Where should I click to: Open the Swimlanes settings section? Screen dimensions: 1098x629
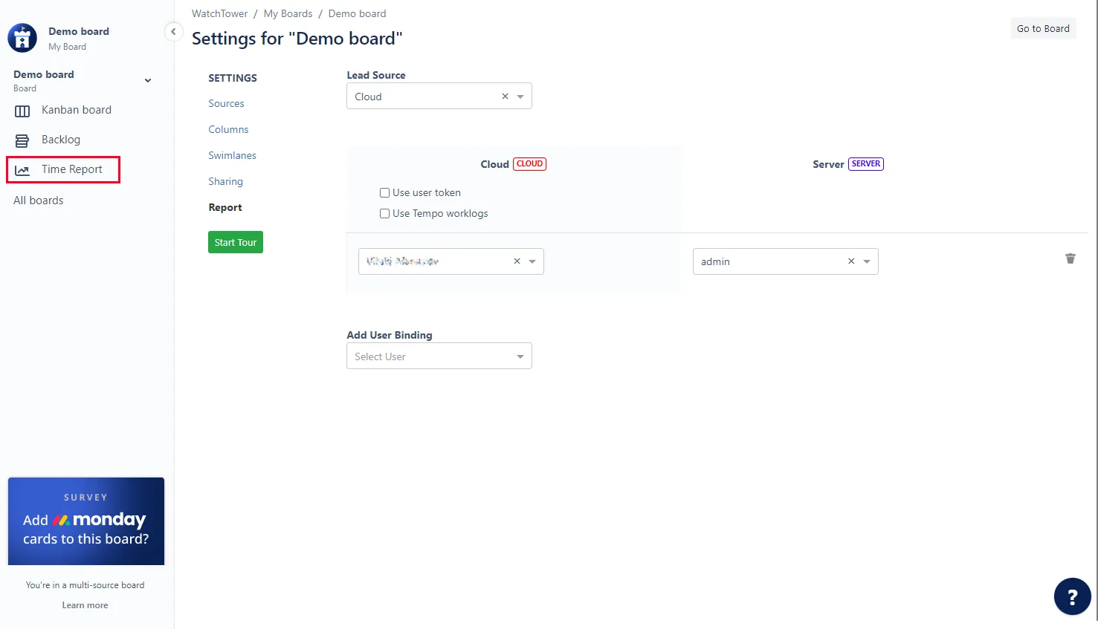(232, 156)
